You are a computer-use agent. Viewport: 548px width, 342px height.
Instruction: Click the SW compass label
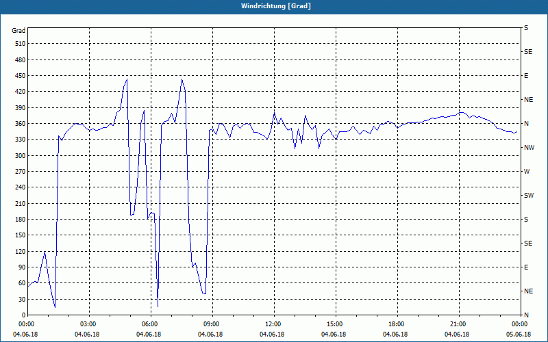click(x=529, y=196)
